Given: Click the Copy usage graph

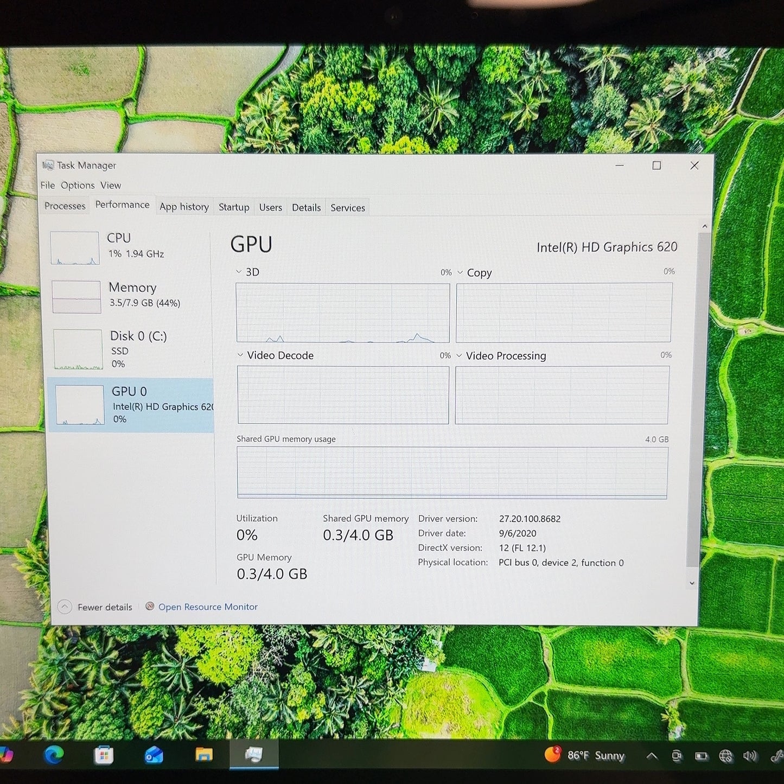Looking at the screenshot, I should click(564, 313).
